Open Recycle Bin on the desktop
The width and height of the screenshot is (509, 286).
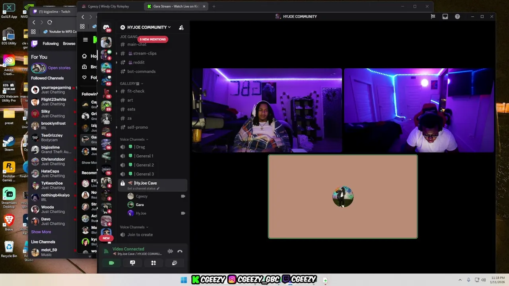[9, 249]
